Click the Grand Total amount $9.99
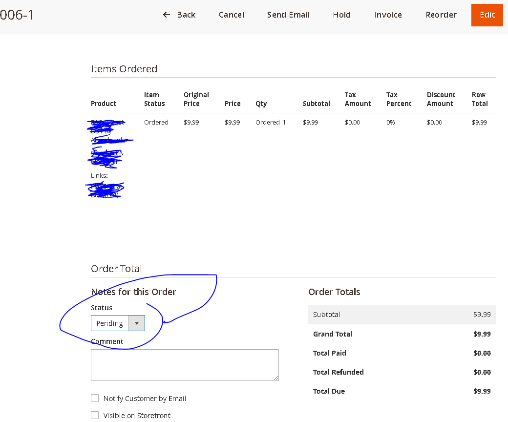This screenshot has width=508, height=422. (x=481, y=334)
